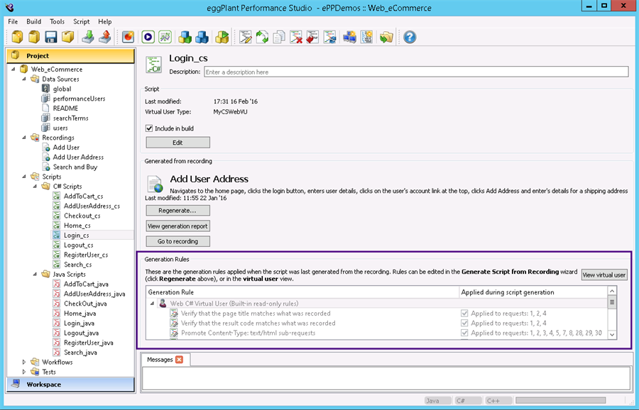Click the View generation report button

point(177,226)
